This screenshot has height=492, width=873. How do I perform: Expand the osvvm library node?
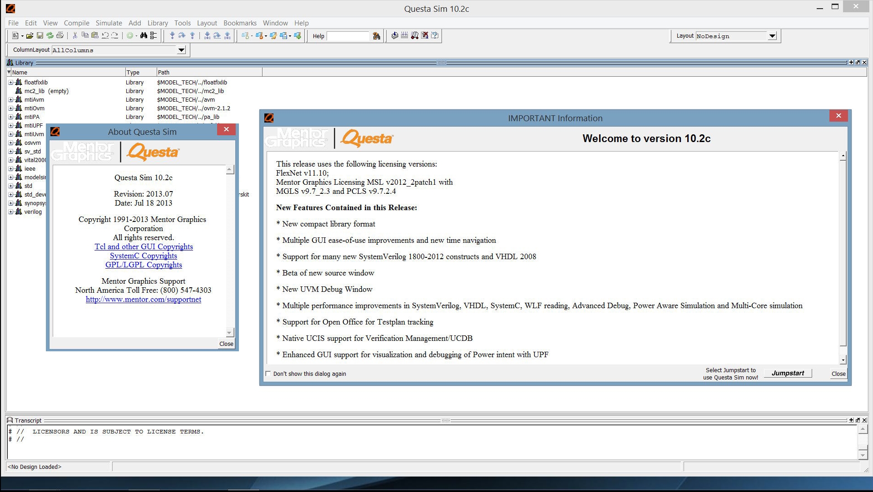[x=10, y=143]
